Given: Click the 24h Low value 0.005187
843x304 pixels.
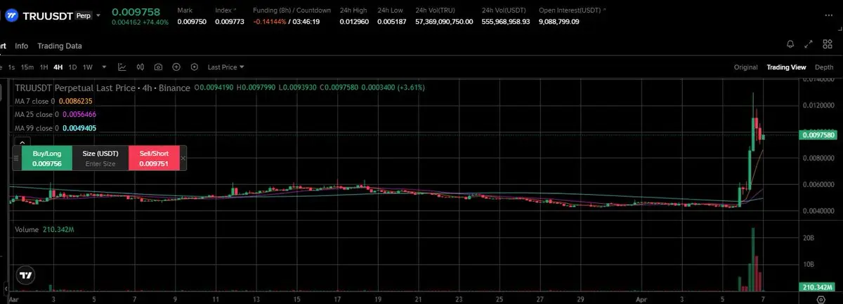Looking at the screenshot, I should pyautogui.click(x=391, y=22).
